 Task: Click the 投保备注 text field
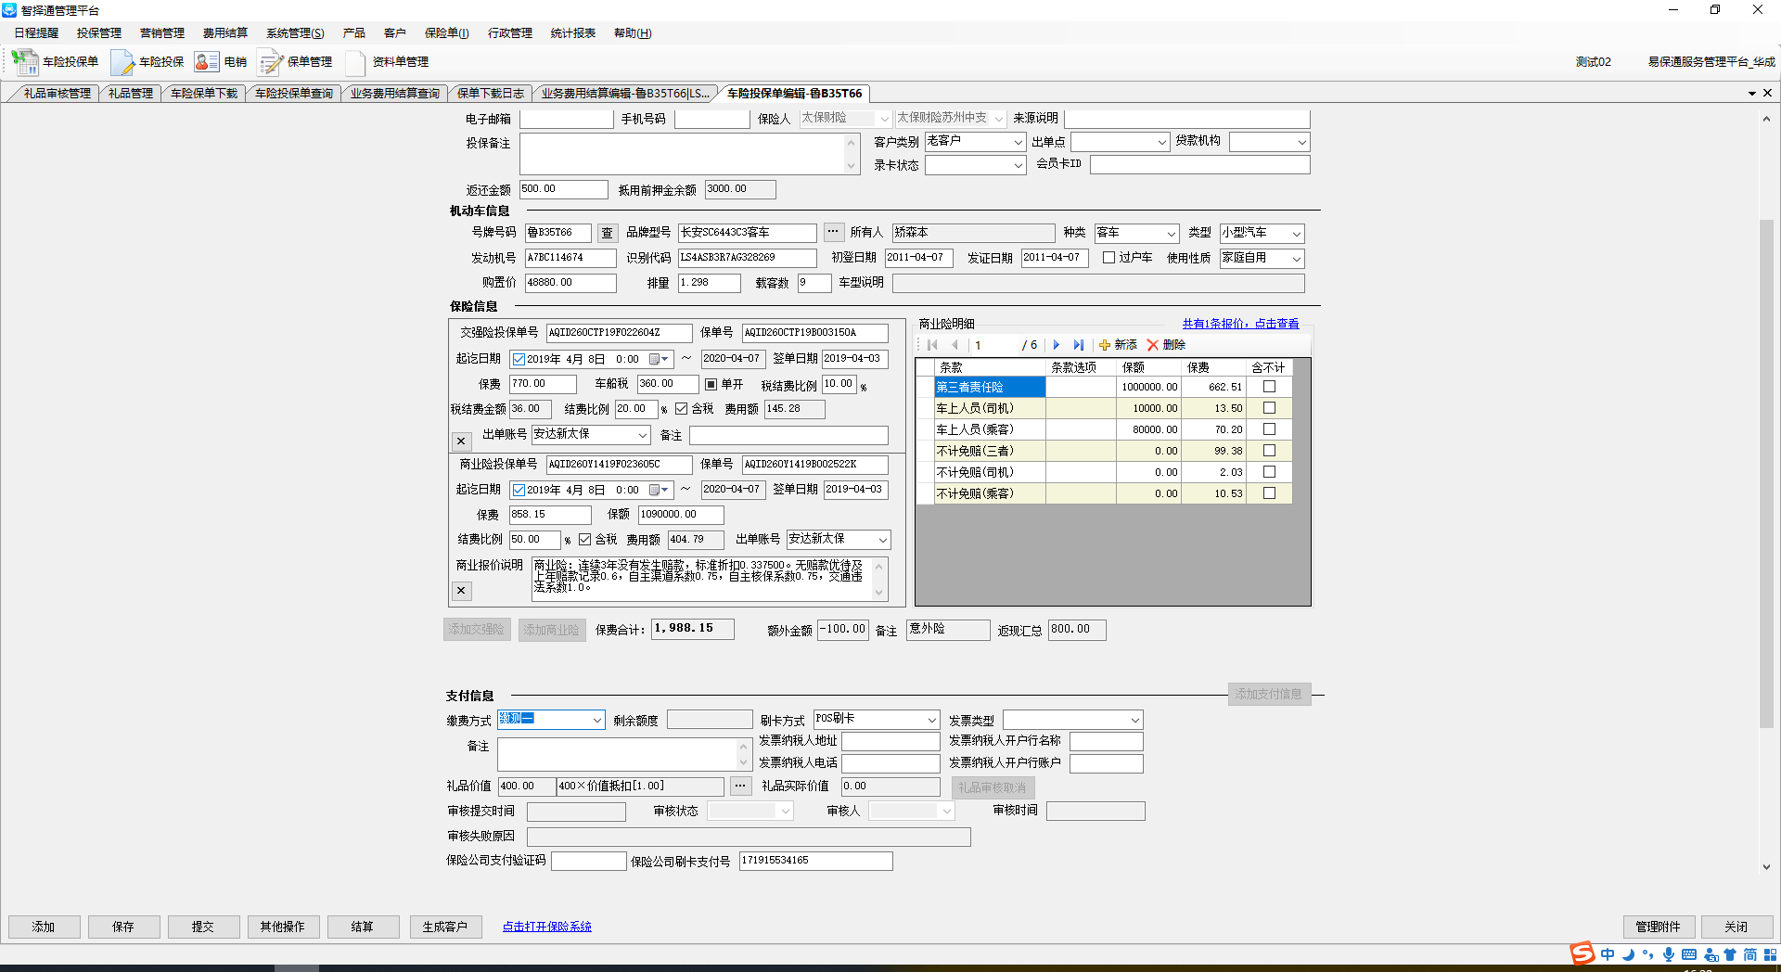point(682,154)
